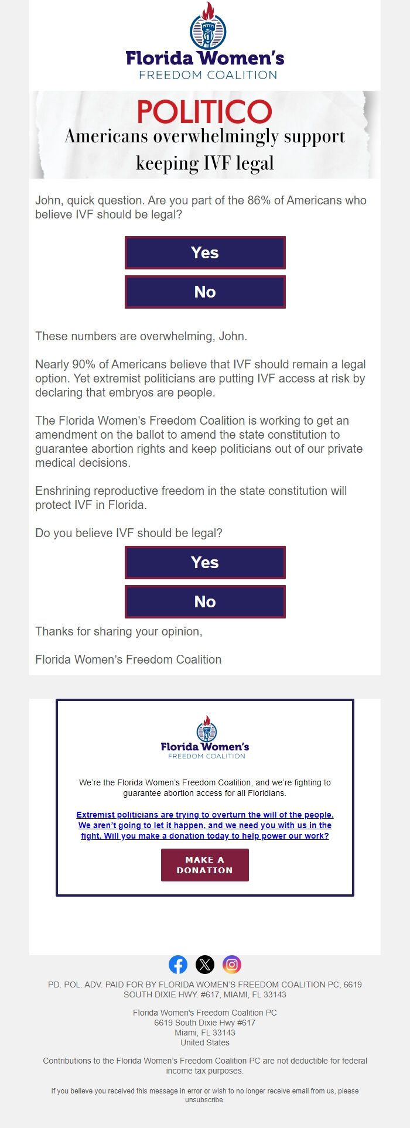Open the Florida Women's Freedom Coalition wordmark
The width and height of the screenshot is (410, 1128).
(205, 63)
